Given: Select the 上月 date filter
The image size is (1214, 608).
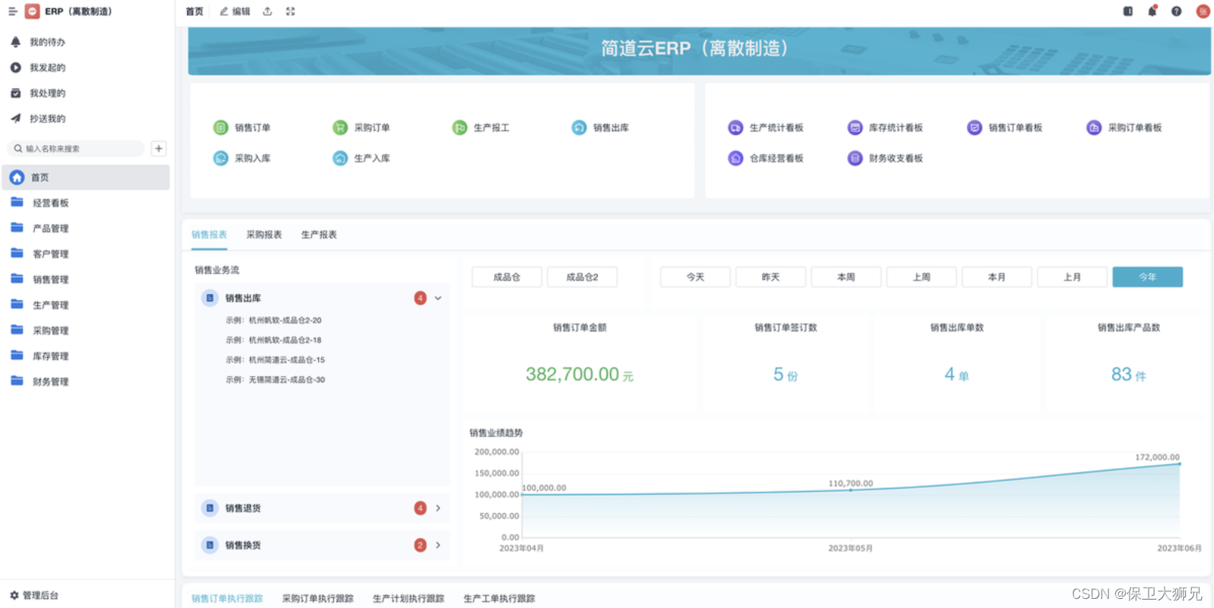Looking at the screenshot, I should 1072,277.
